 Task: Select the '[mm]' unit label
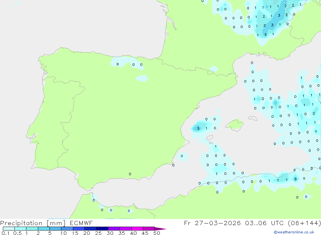(56, 223)
